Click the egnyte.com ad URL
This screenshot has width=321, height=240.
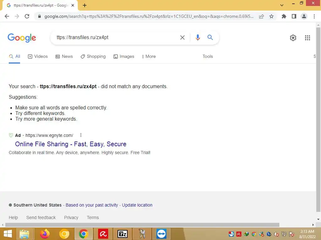[49, 135]
